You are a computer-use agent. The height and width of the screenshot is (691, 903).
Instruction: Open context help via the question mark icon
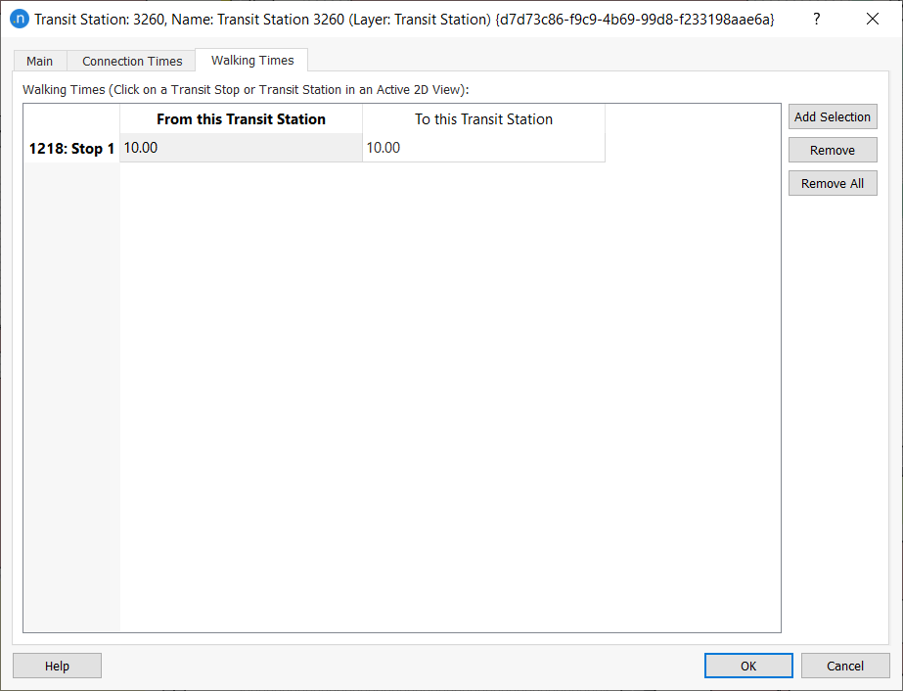pyautogui.click(x=816, y=19)
